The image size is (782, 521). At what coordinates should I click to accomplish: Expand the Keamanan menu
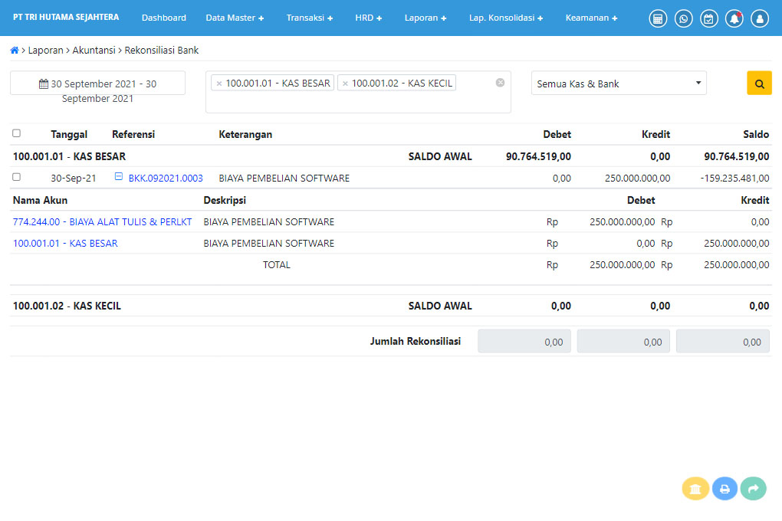592,18
